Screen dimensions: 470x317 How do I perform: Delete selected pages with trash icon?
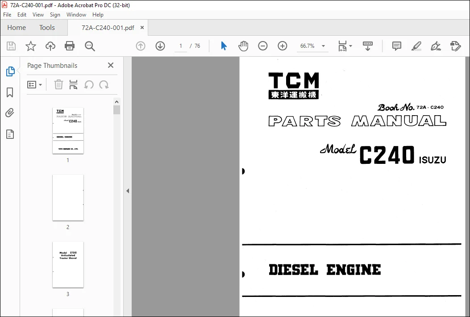coord(58,85)
